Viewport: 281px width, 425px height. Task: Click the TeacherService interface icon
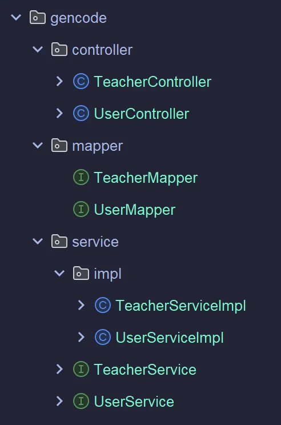(x=81, y=369)
